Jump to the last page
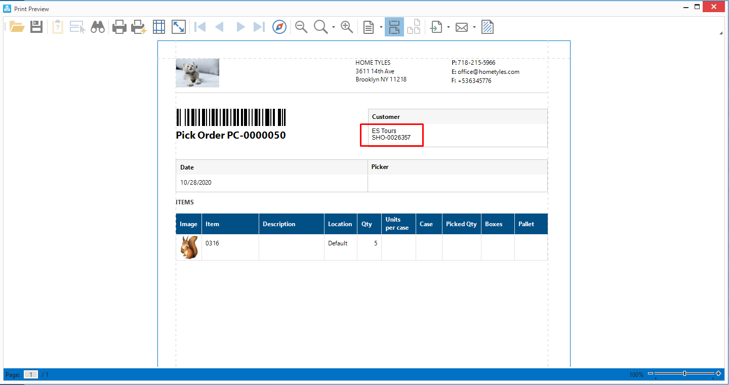The width and height of the screenshot is (729, 385). pyautogui.click(x=259, y=27)
